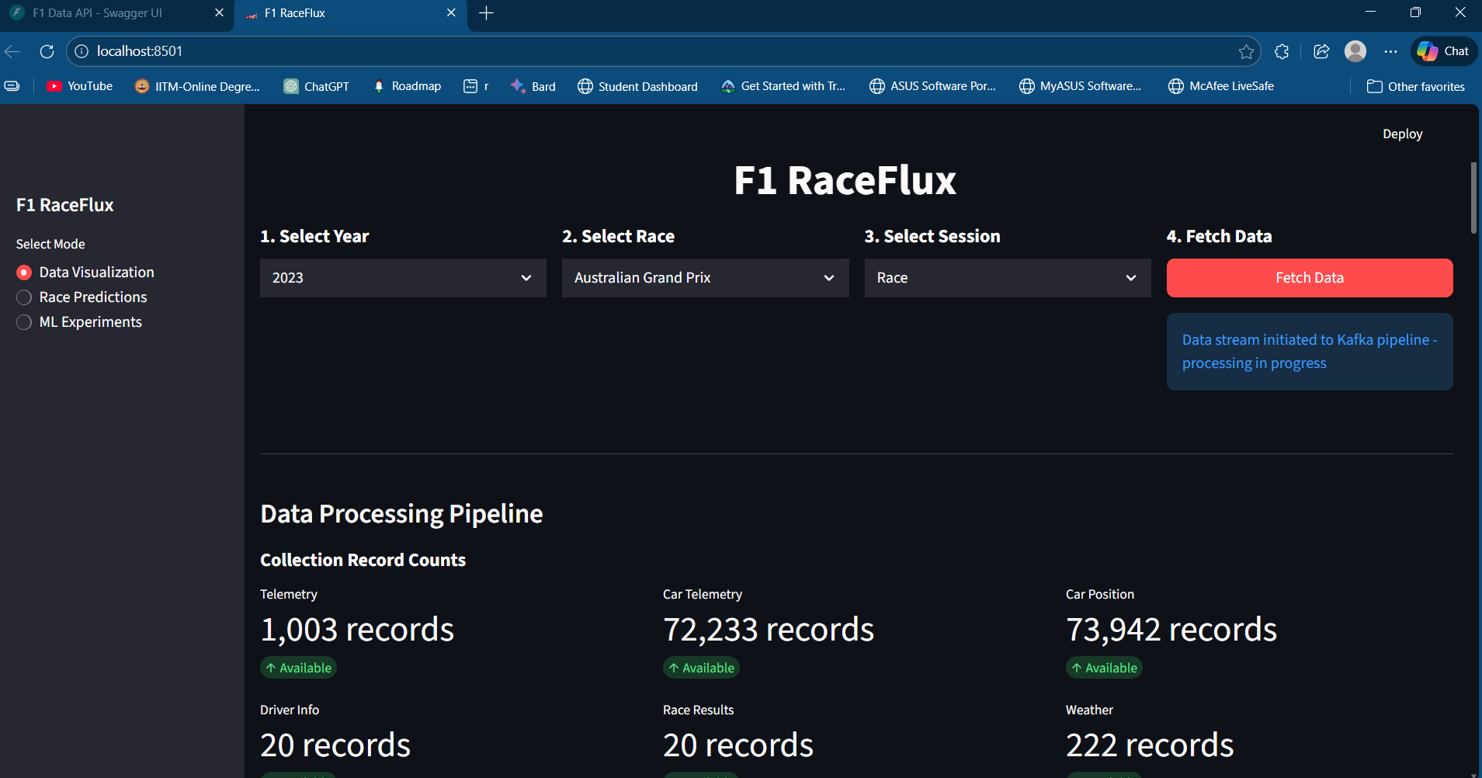1482x778 pixels.
Task: Add page to favorites star icon
Action: point(1246,51)
